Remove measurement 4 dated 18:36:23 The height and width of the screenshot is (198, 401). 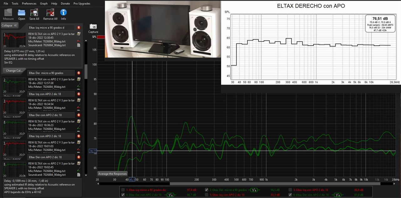pyautogui.click(x=79, y=115)
